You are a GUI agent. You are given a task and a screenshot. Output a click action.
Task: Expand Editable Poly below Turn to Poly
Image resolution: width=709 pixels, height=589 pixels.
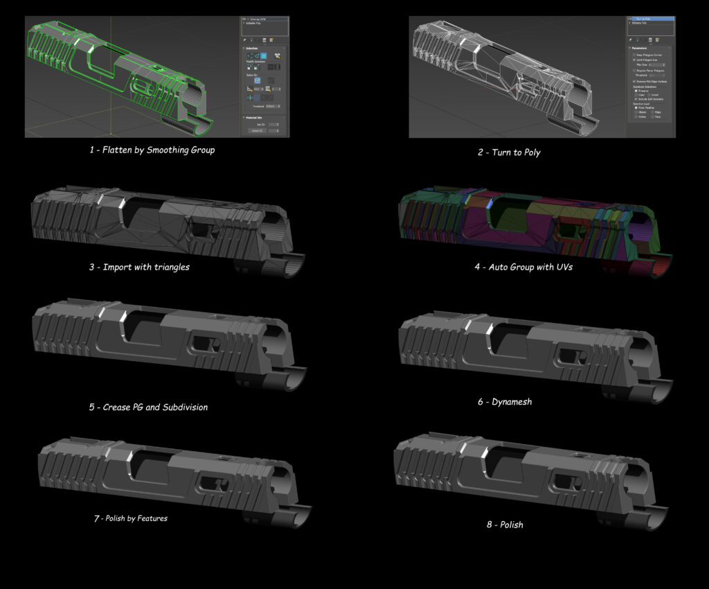629,23
